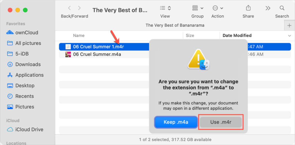Sort files by Name column

(79, 35)
